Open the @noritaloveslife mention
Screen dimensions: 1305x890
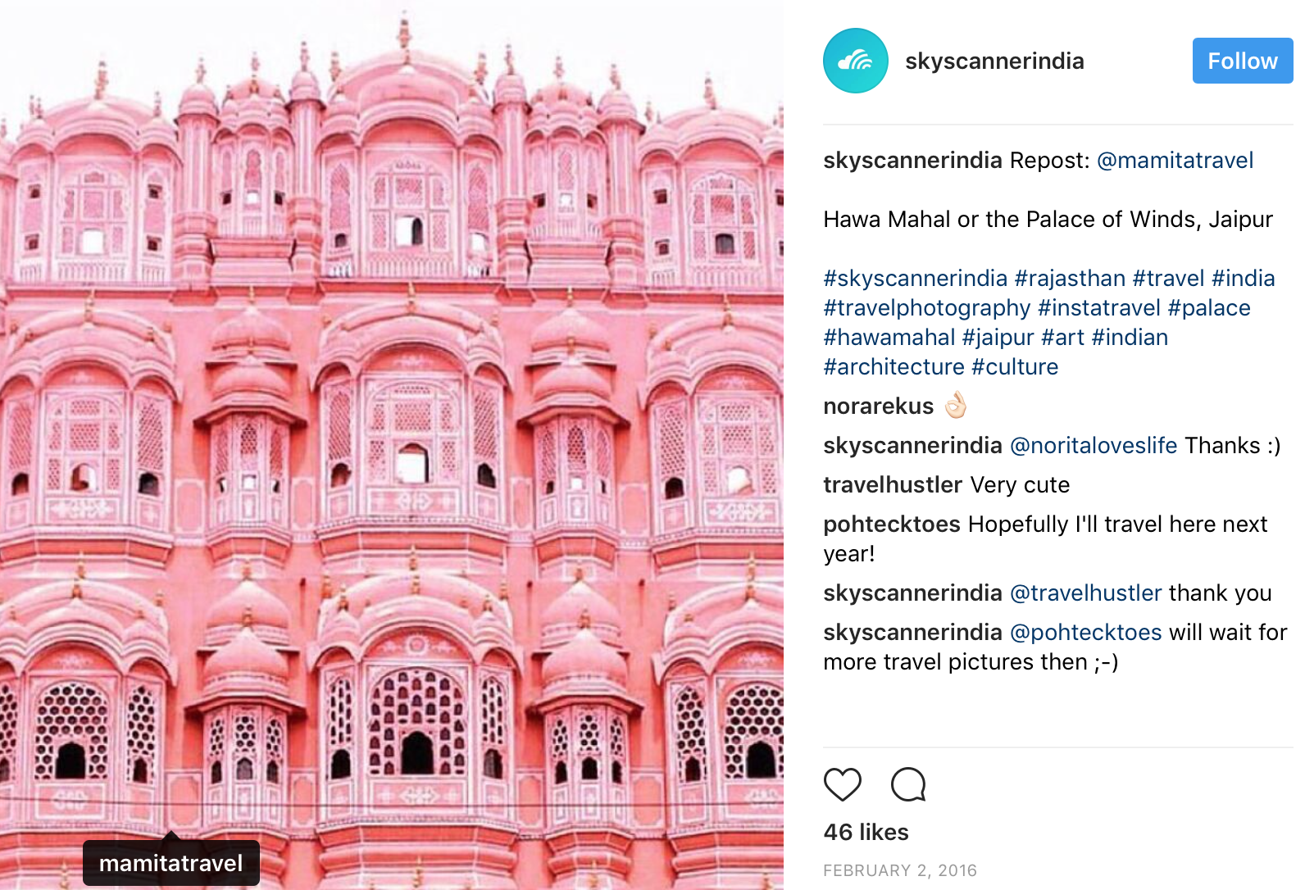(x=1094, y=446)
